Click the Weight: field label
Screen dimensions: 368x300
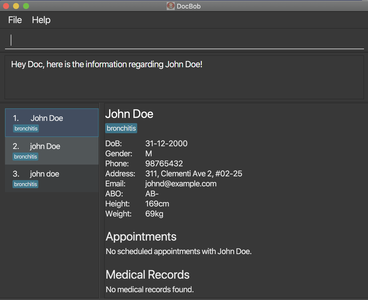pyautogui.click(x=119, y=214)
